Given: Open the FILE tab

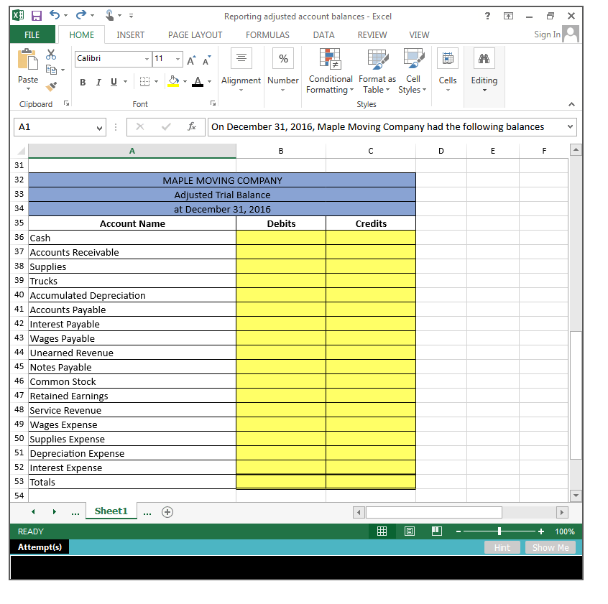Looking at the screenshot, I should pyautogui.click(x=32, y=35).
